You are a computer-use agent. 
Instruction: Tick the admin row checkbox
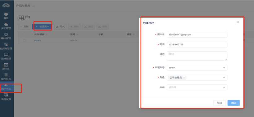coord(24,41)
